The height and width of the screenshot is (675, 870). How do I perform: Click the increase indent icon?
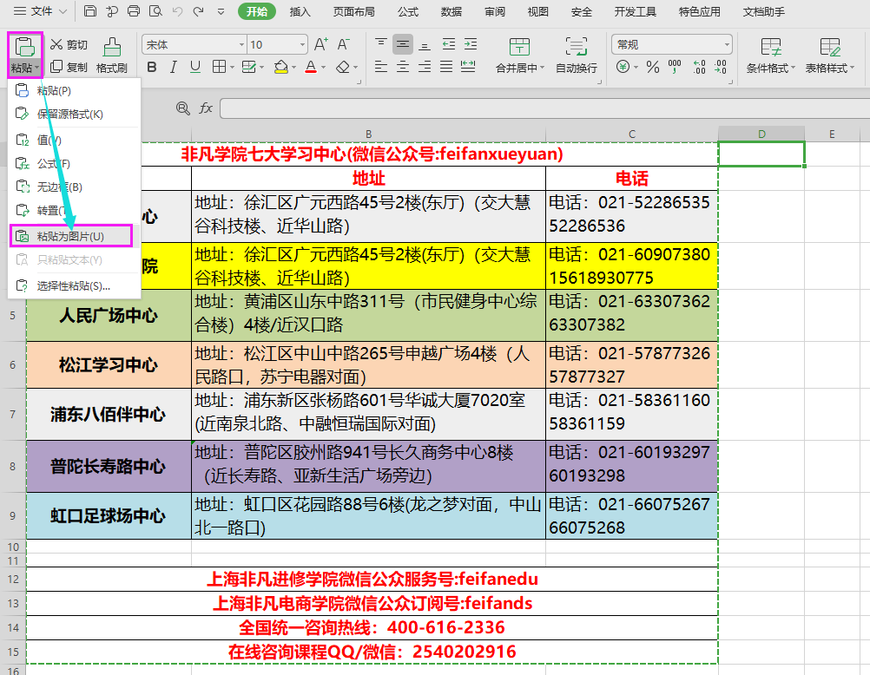click(471, 44)
